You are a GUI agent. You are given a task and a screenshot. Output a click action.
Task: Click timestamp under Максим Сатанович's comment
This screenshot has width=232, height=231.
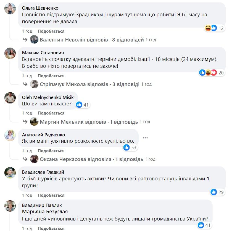(27, 76)
